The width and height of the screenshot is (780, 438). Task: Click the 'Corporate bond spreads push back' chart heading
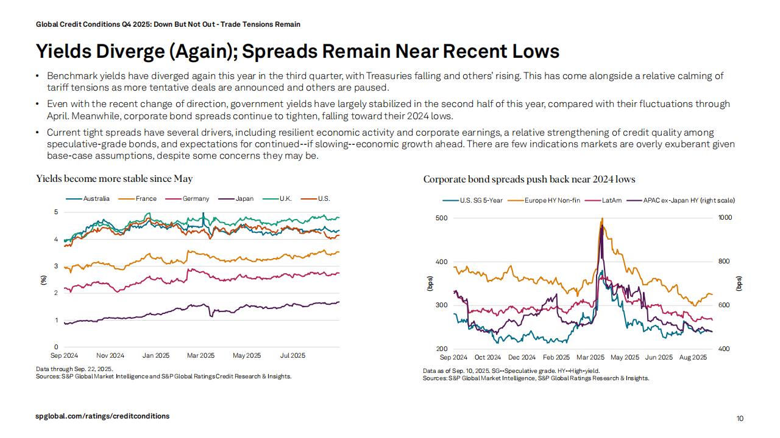click(529, 179)
